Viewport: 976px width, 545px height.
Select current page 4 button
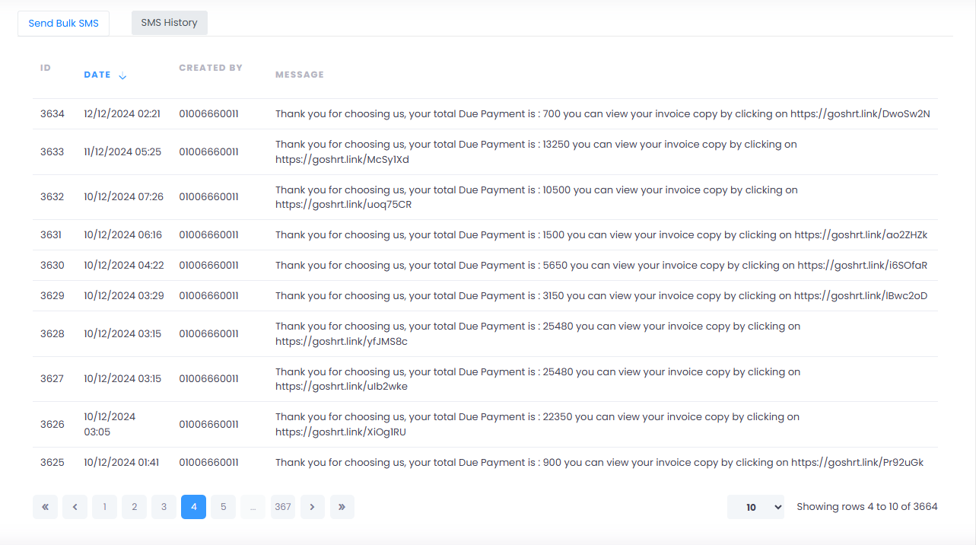click(193, 507)
